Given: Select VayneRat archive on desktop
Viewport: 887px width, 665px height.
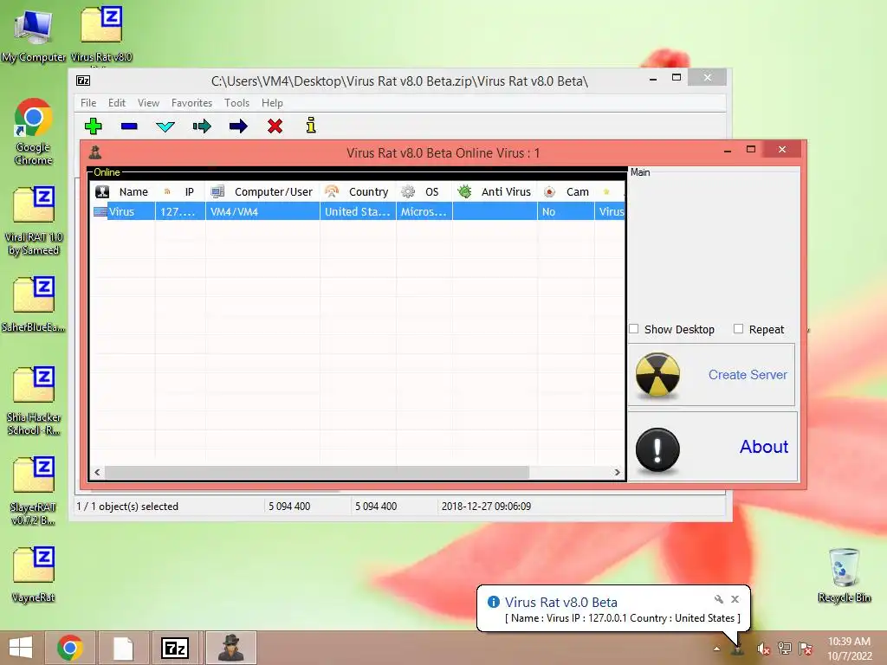Looking at the screenshot, I should tap(34, 575).
